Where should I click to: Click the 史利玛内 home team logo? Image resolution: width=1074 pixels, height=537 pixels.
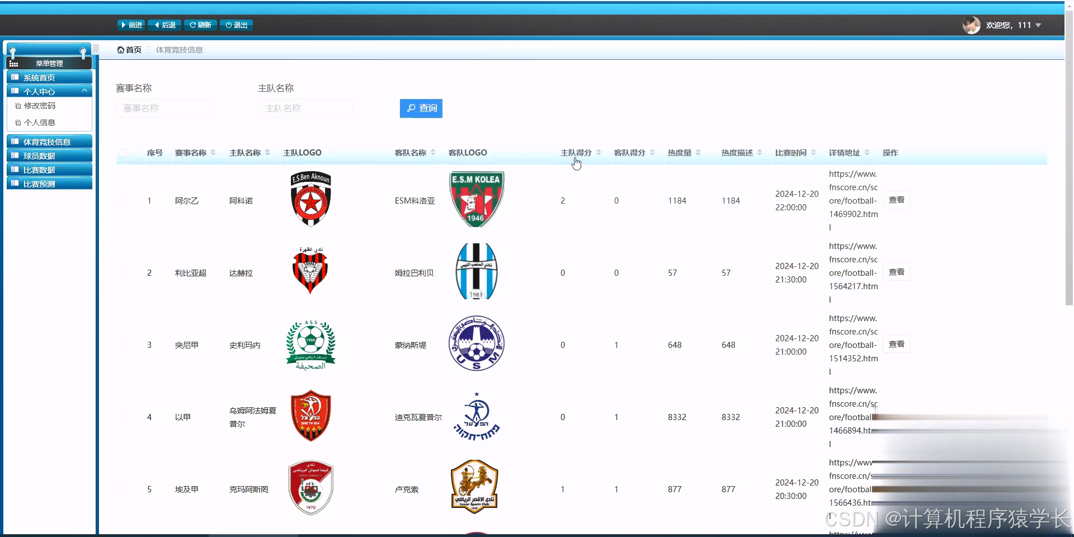point(310,345)
